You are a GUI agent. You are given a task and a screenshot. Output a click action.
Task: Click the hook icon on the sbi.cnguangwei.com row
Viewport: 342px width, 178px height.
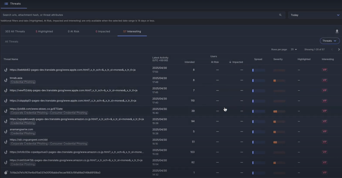click(5, 142)
